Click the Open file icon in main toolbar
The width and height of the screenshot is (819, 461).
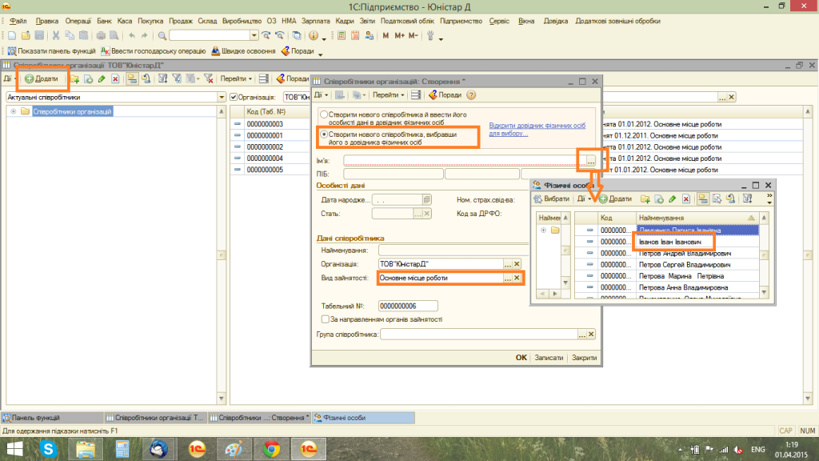pyautogui.click(x=26, y=35)
